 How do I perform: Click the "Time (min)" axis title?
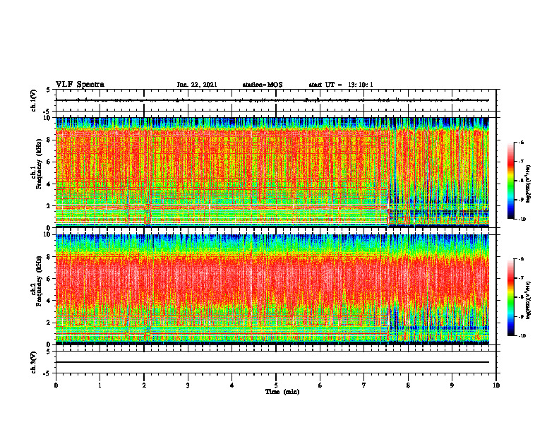pos(282,392)
